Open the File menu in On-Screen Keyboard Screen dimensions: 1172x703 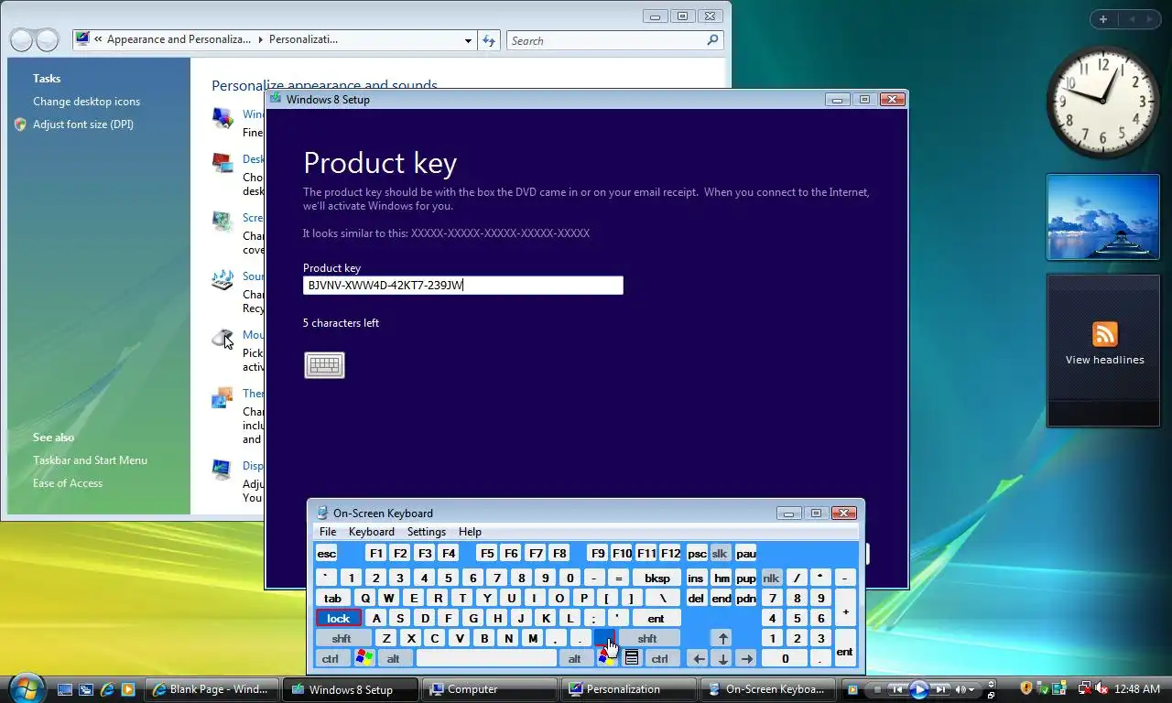coord(328,532)
